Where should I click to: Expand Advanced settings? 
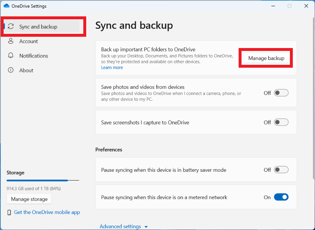click(x=124, y=226)
